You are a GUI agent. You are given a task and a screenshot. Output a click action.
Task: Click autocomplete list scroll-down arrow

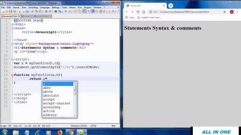click(75, 115)
